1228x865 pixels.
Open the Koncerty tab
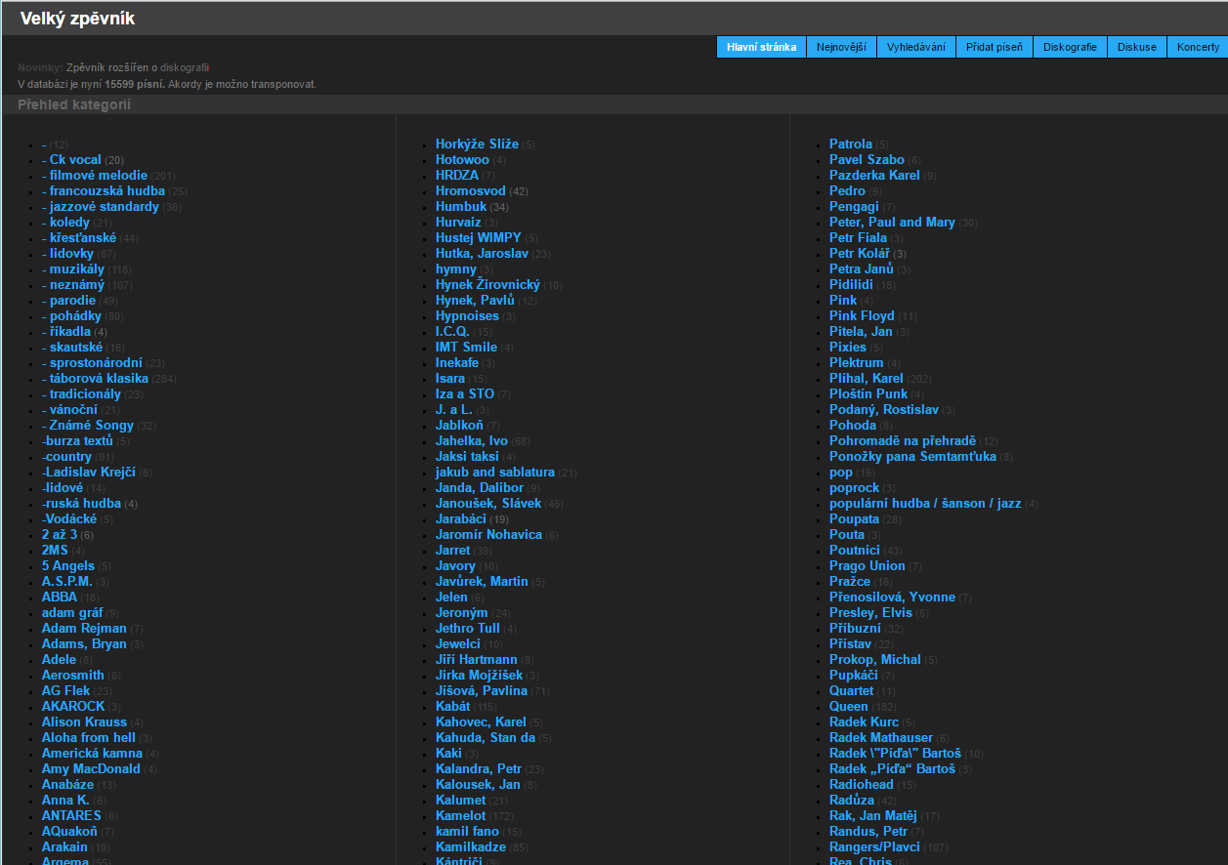[x=1198, y=47]
